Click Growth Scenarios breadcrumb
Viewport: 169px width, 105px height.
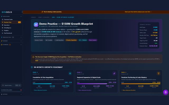click(x=44, y=17)
